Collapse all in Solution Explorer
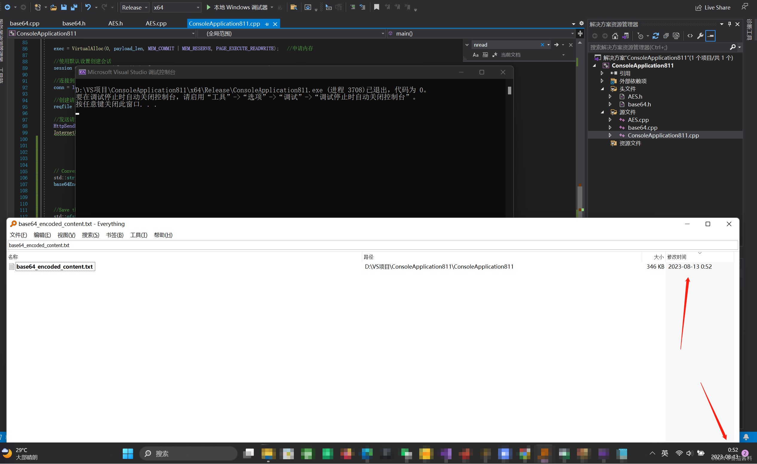The image size is (757, 464). [666, 36]
